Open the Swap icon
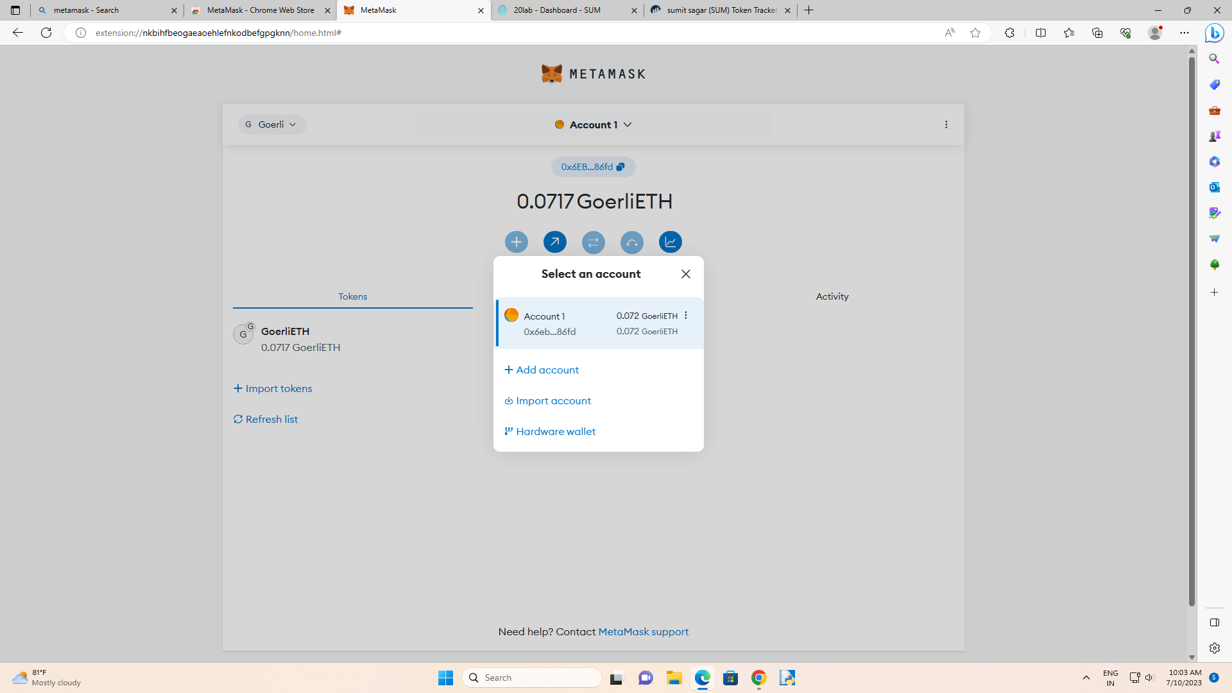Screen dimensions: 1232x693 click(593, 242)
